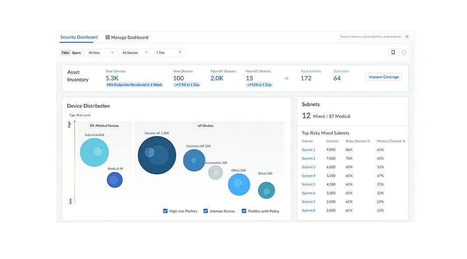Select the Generic IoT bubble
Image resolution: width=467 pixels, height=259 pixels.
[x=157, y=155]
